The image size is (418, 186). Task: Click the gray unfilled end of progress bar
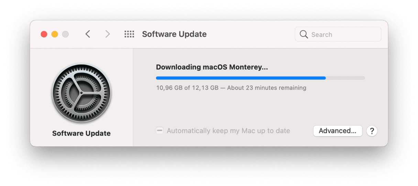(x=345, y=78)
